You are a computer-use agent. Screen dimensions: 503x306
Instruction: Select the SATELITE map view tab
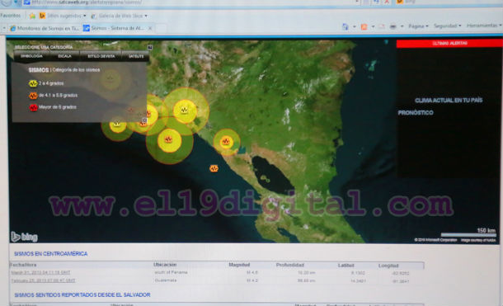136,56
